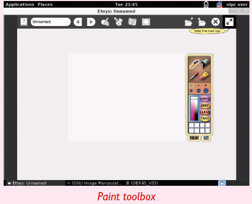Click the olpc user menu
The height and width of the screenshot is (204, 252).
click(x=237, y=5)
